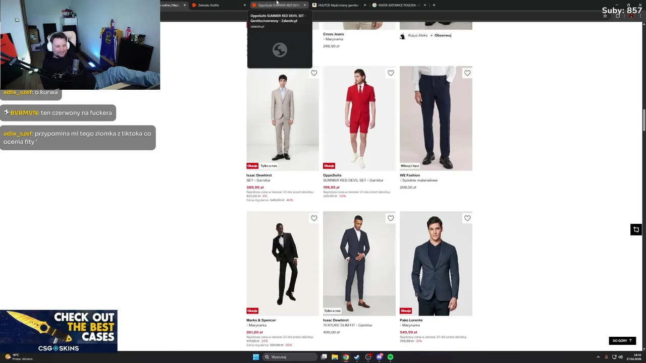Open the beige Isaac Dewhirst suit photo
Screen dimensions: 646x363
coord(283,118)
